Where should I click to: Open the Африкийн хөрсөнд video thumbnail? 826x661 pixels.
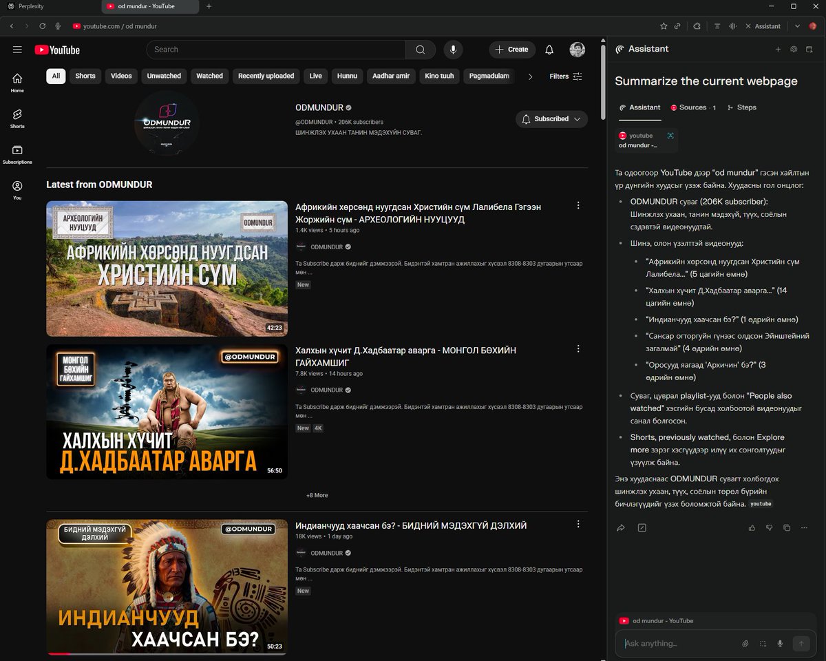[x=167, y=269]
